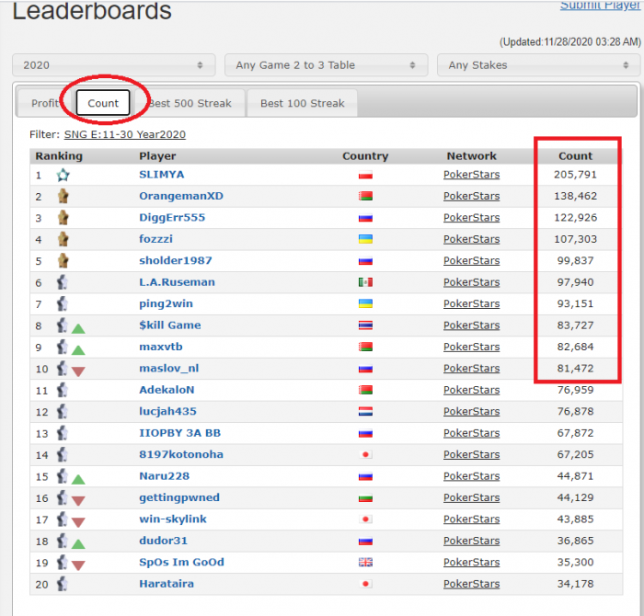The width and height of the screenshot is (644, 616).
Task: Click the Netherlands flag in lucjah435 row
Action: (365, 411)
